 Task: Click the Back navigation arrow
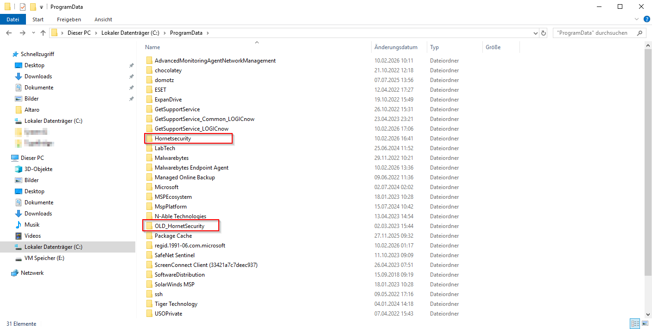pyautogui.click(x=9, y=33)
